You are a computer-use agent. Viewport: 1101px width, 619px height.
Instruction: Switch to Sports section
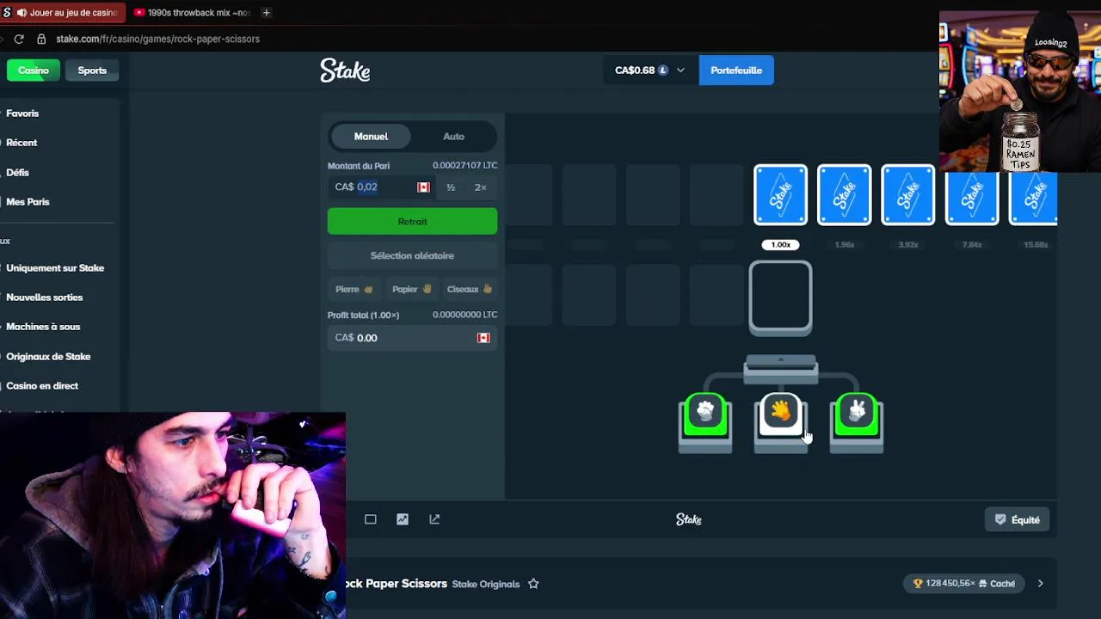pyautogui.click(x=92, y=70)
